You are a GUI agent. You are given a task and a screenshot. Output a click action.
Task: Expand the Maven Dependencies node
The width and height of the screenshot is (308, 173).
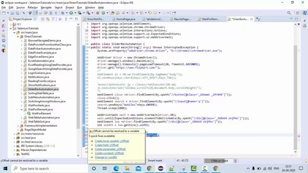[x=14, y=150]
